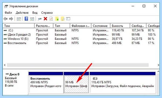Click the Forward arrow in the toolbar

11,19
